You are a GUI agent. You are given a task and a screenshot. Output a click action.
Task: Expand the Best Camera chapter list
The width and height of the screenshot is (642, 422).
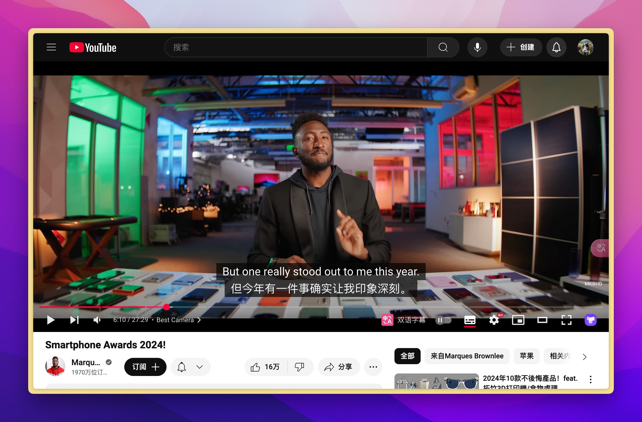[179, 320]
